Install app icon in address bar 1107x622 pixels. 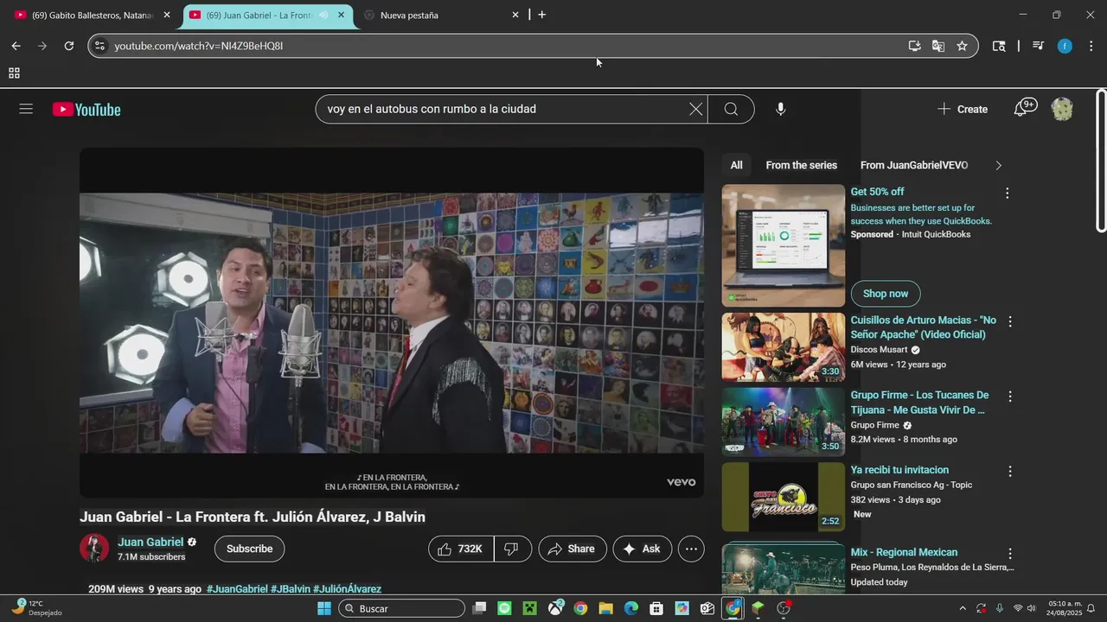click(914, 46)
